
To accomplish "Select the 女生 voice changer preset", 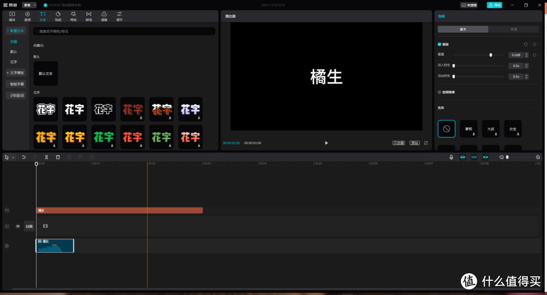I will 513,129.
